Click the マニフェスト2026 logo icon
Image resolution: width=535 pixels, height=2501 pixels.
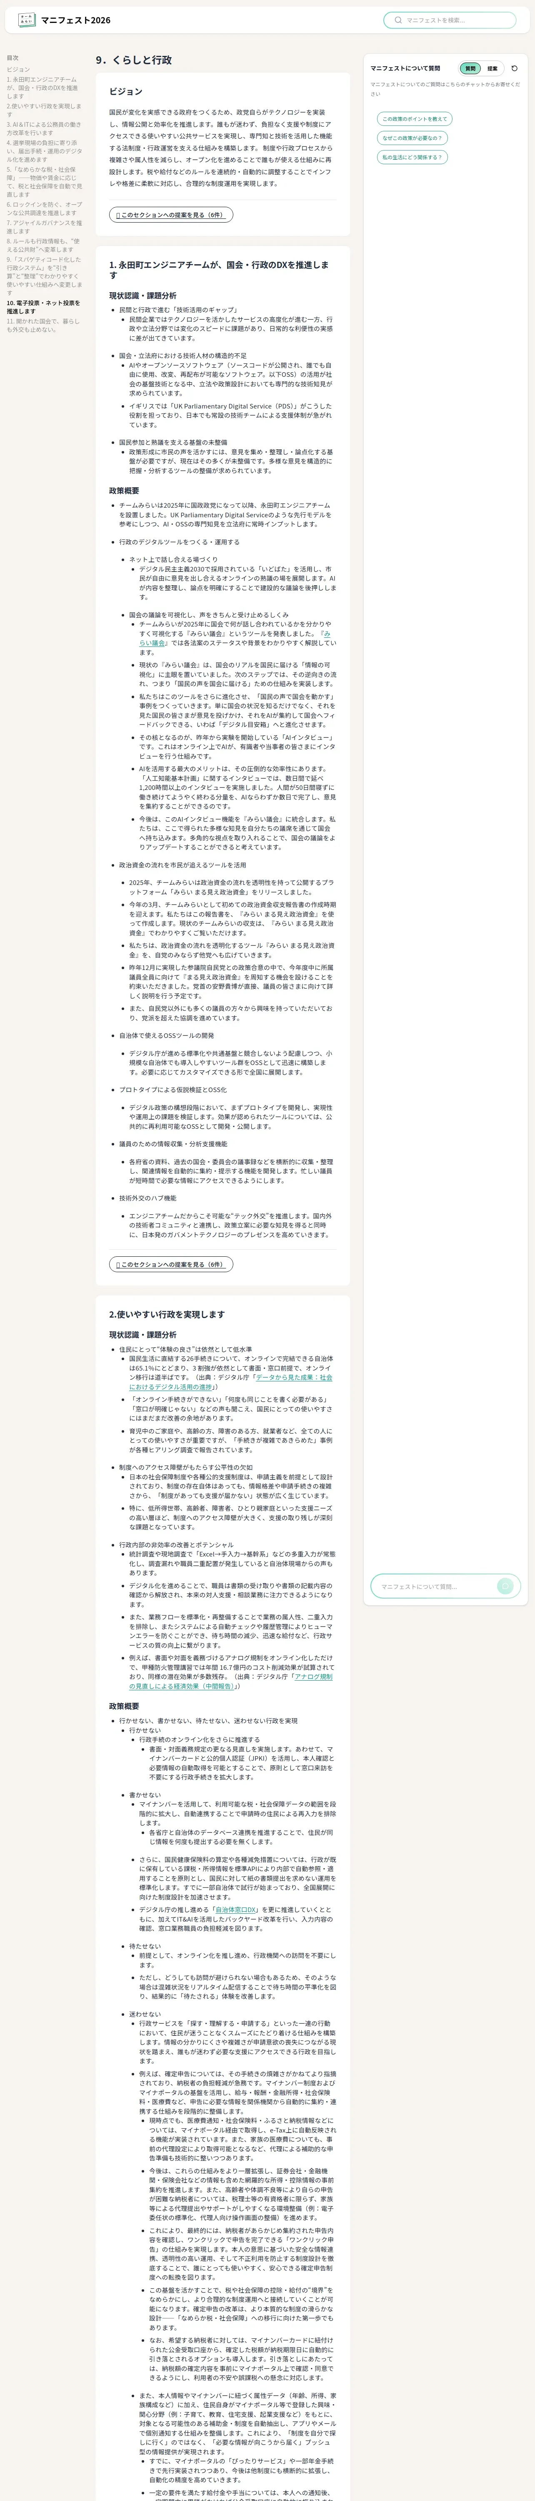[26, 20]
